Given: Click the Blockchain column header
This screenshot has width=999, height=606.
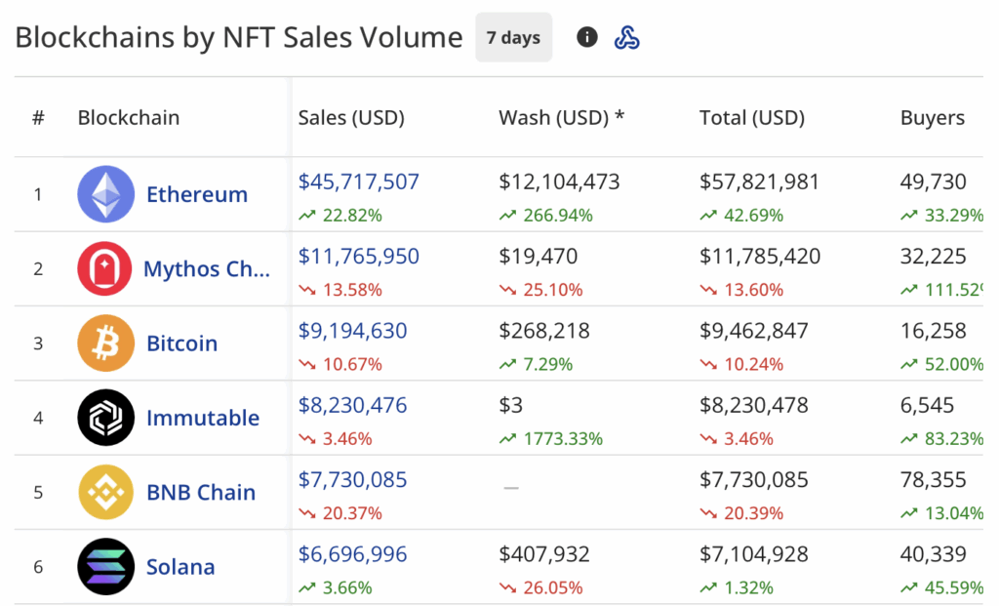Looking at the screenshot, I should pos(129,118).
